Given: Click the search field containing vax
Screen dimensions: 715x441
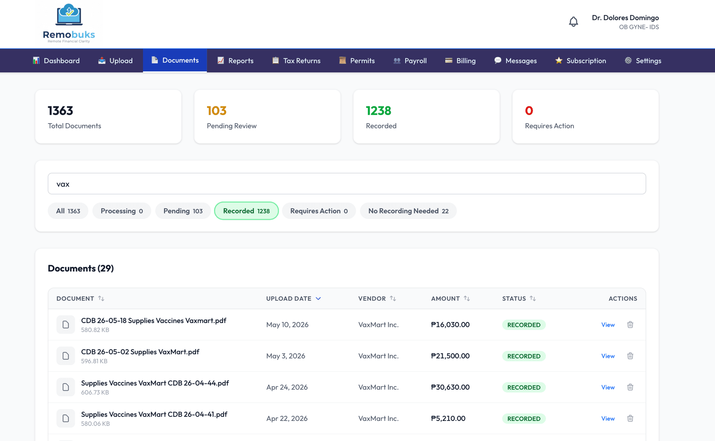Looking at the screenshot, I should (347, 184).
